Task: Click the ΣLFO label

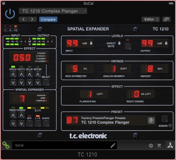Action: coord(38,110)
